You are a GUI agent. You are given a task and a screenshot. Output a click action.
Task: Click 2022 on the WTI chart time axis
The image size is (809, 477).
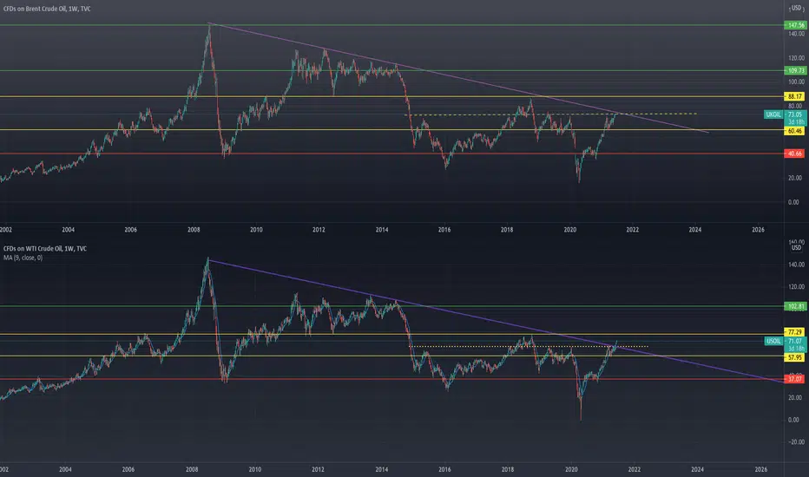tap(635, 469)
